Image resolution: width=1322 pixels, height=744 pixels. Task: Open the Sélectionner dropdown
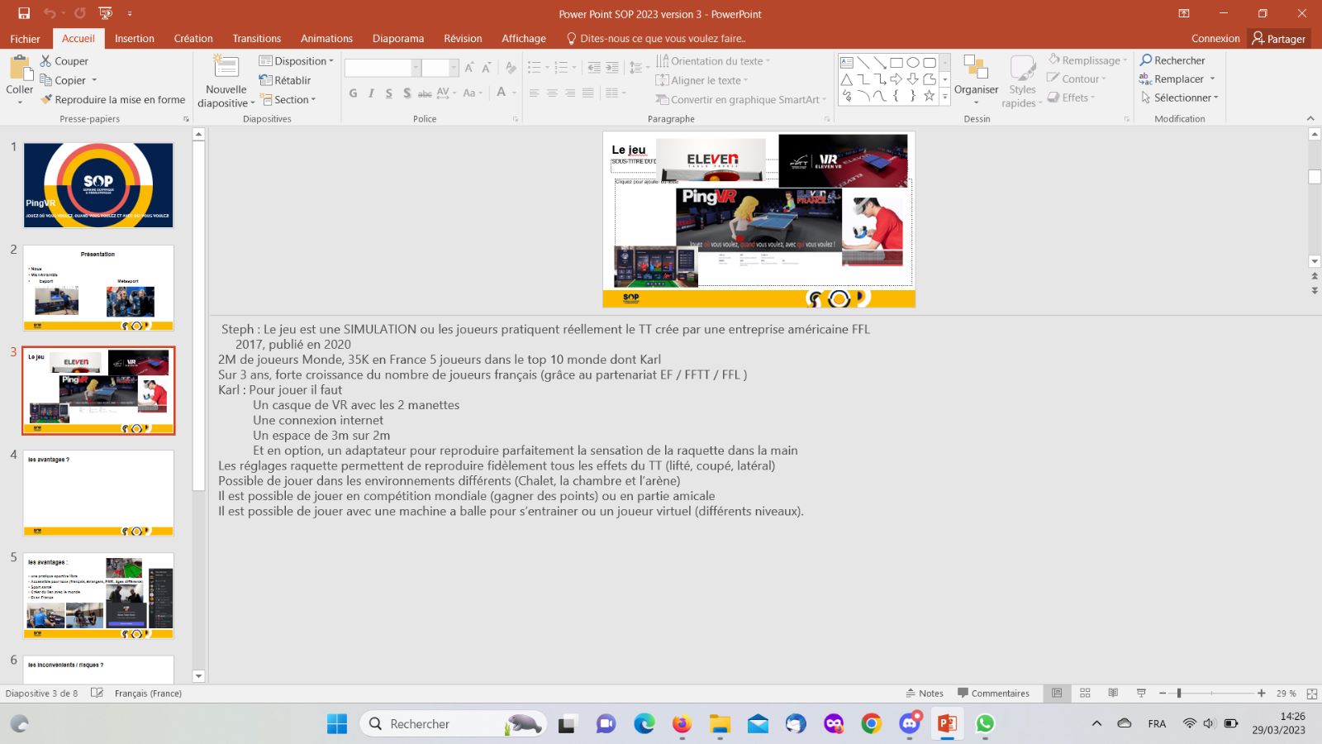(x=1180, y=98)
